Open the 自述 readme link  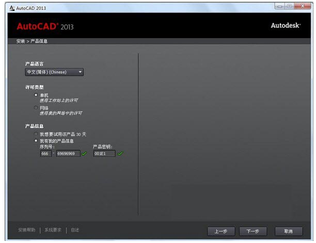coord(75,230)
